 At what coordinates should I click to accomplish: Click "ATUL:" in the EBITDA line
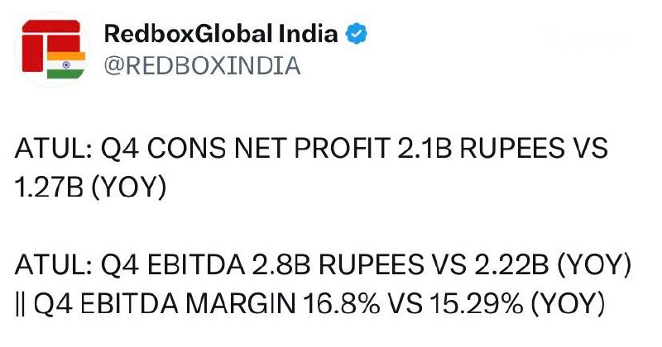click(48, 269)
